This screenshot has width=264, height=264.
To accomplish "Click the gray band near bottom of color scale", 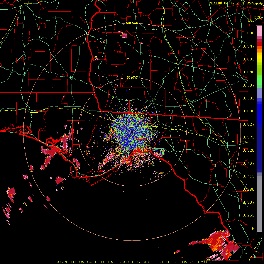I will [x=259, y=204].
